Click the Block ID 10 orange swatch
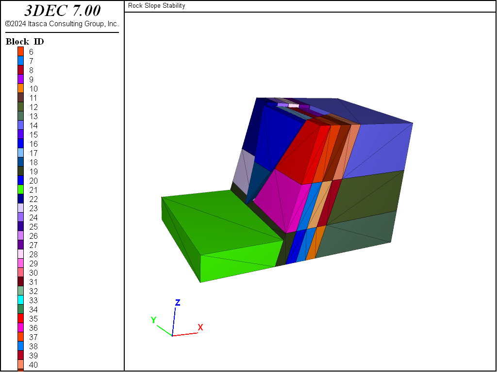497x372 pixels. tap(20, 89)
